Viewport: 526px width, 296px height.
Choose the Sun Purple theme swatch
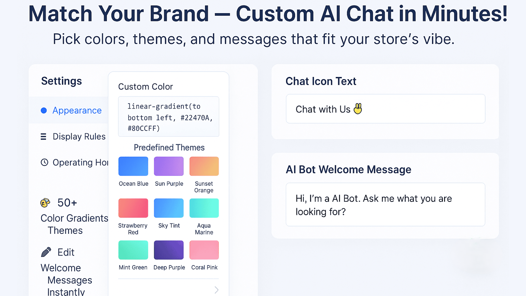click(169, 166)
